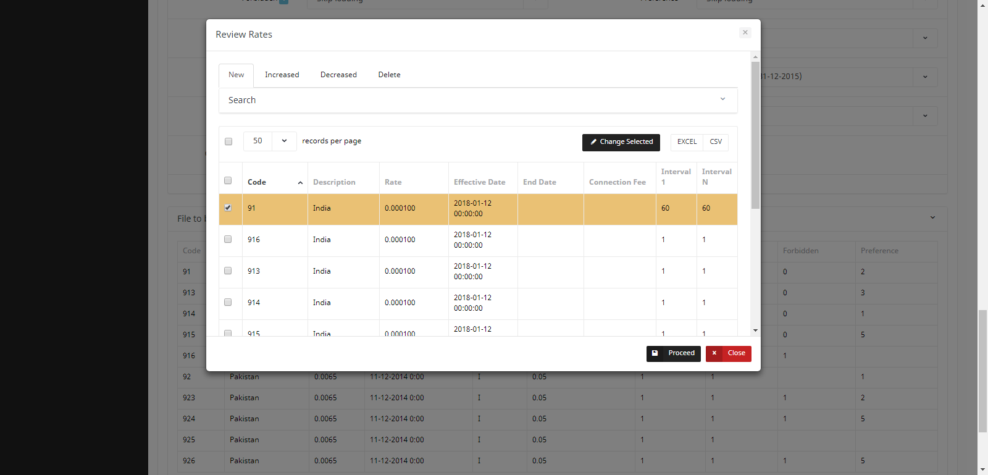The height and width of the screenshot is (475, 988).
Task: Click the X icon on Close button
Action: 714,353
